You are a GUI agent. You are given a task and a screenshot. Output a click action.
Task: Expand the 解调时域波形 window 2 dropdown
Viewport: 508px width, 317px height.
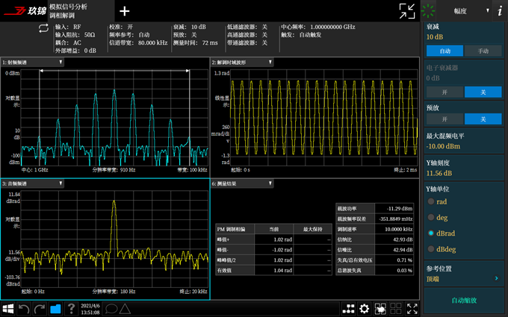pyautogui.click(x=270, y=62)
